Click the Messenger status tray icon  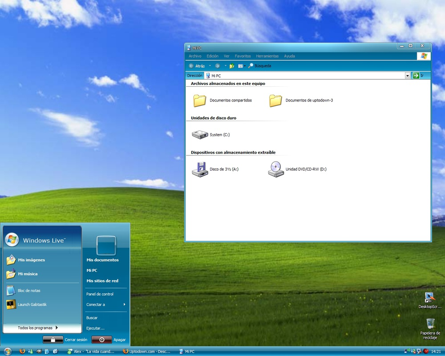coord(413,351)
